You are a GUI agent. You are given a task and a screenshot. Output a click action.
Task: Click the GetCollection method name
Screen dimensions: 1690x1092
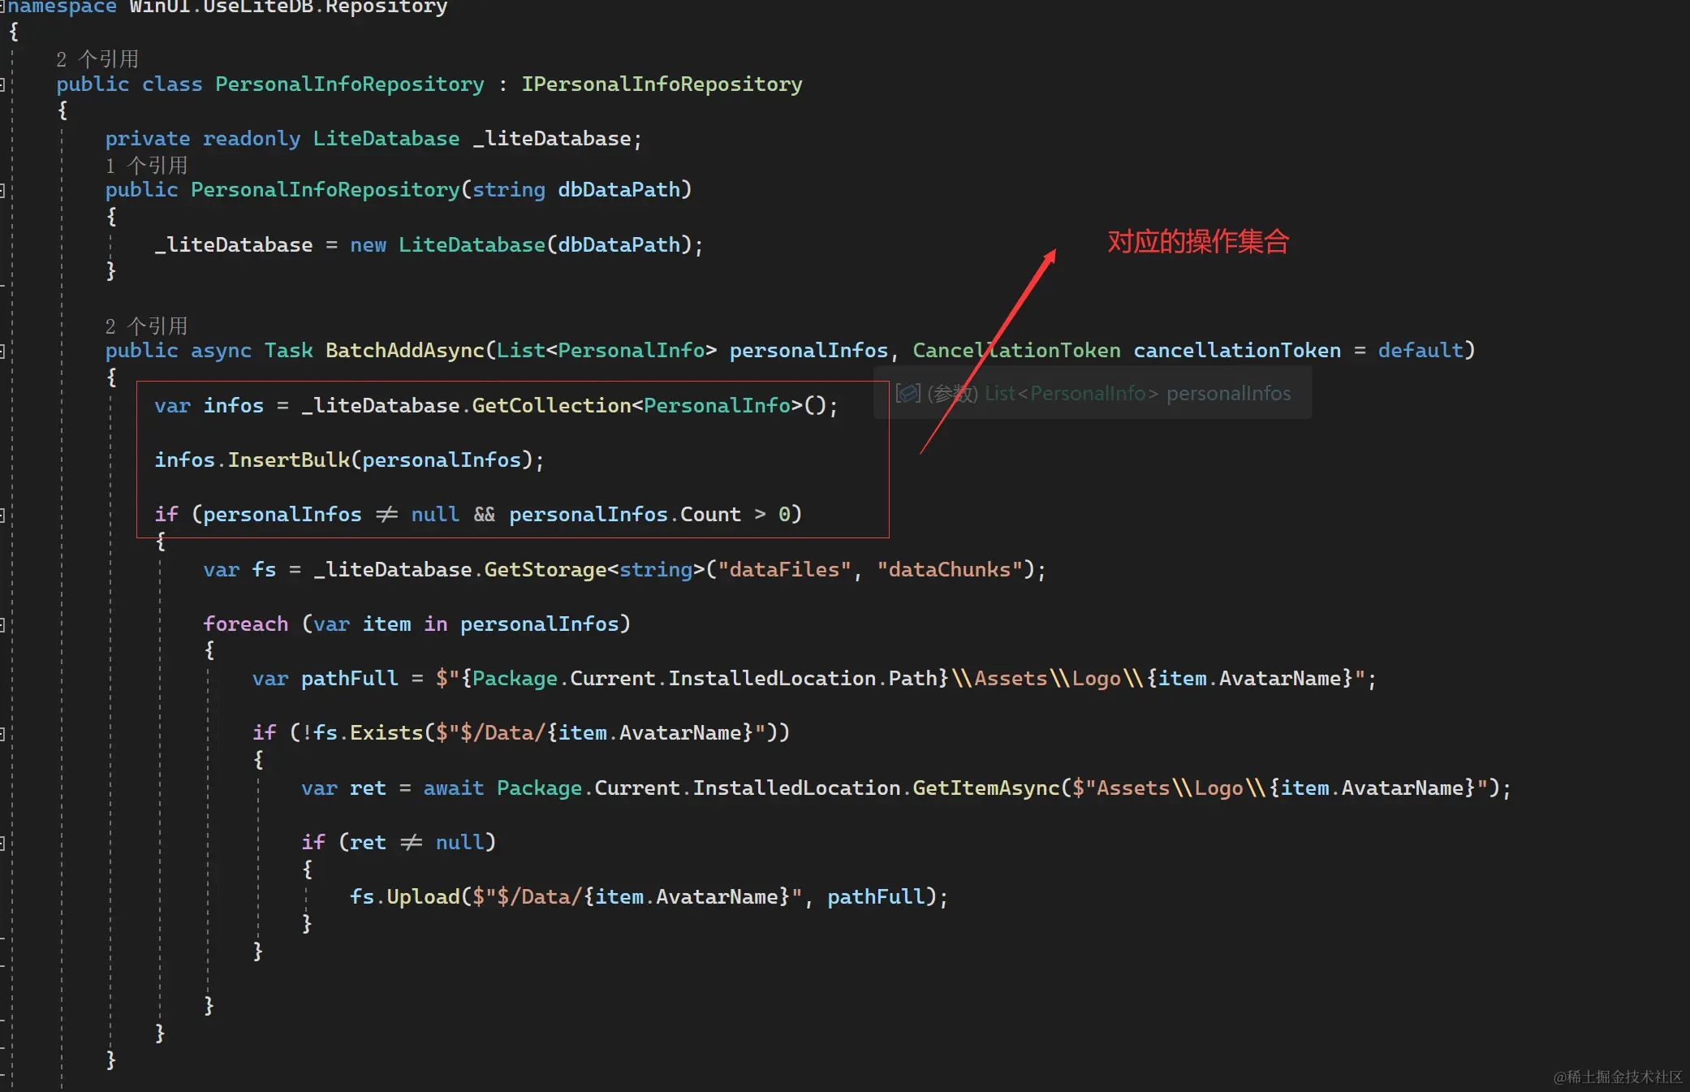[x=550, y=406]
